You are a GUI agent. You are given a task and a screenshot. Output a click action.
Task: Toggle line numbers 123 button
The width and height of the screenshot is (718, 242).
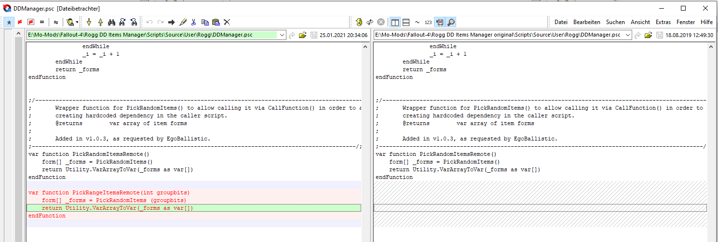click(x=428, y=22)
